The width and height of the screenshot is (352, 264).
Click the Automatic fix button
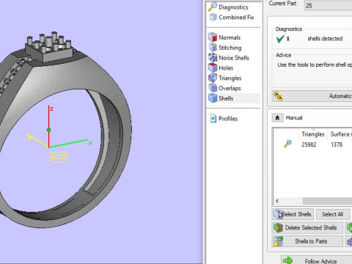[312, 96]
